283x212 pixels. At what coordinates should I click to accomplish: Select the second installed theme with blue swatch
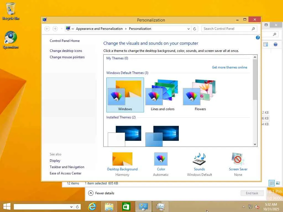click(x=162, y=136)
